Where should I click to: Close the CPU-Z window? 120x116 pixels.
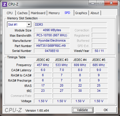(111, 3)
